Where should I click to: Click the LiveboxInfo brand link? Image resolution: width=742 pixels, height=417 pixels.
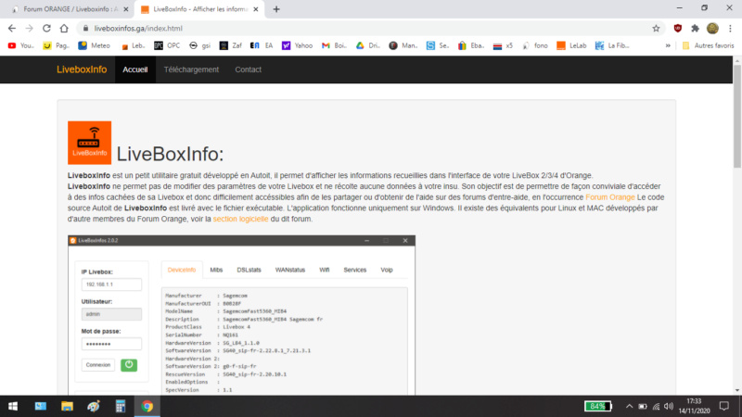[x=82, y=69]
